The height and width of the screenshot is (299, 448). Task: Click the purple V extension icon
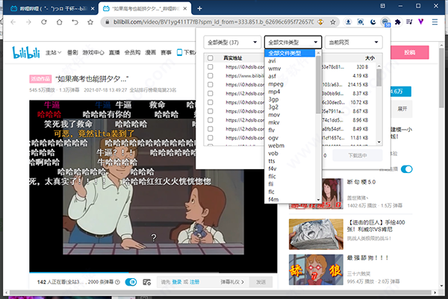pyautogui.click(x=421, y=22)
